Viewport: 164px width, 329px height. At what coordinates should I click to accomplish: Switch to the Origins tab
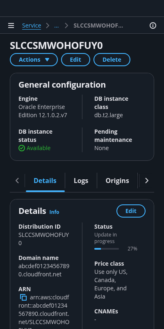point(117,181)
